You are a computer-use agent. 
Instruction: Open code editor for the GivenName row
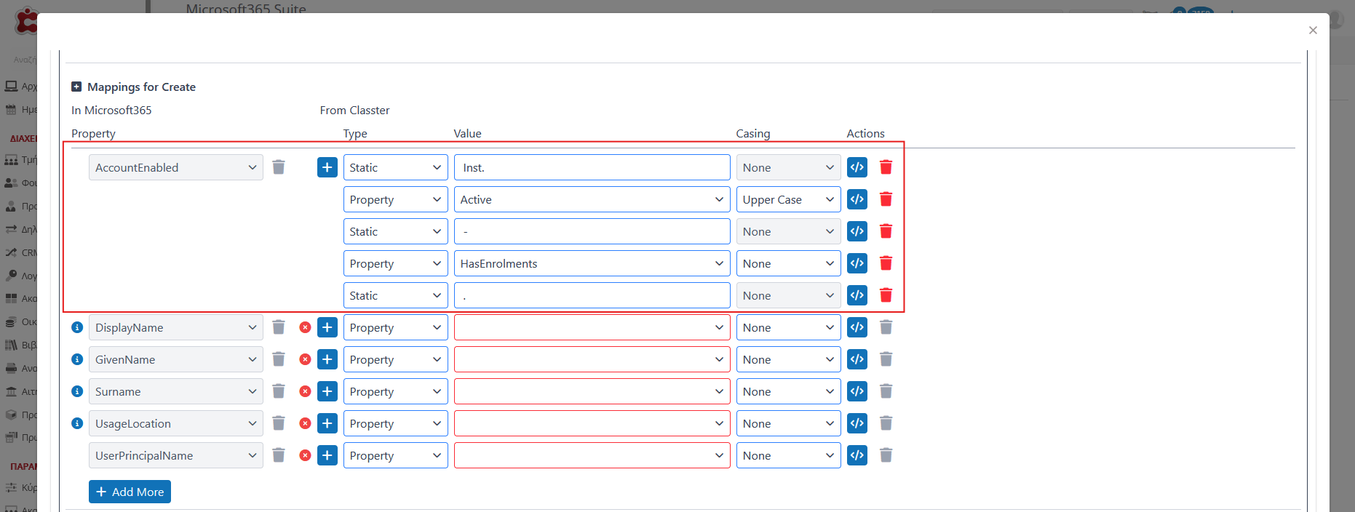pos(857,359)
